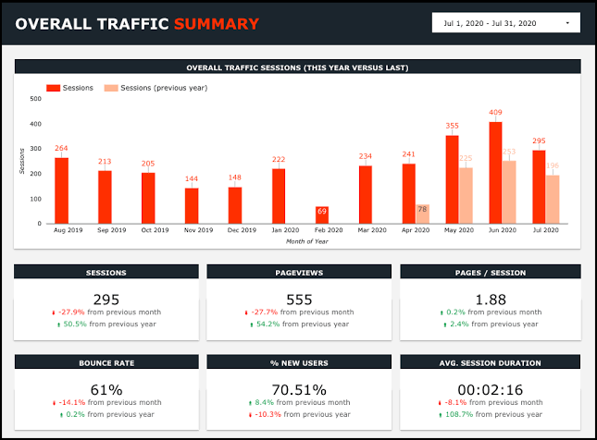Image resolution: width=597 pixels, height=440 pixels.
Task: Click the Oct 2019 bar labeled 205
Action: [148, 198]
